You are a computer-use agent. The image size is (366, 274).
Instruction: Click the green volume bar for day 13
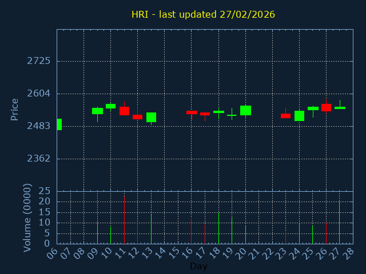tap(151, 228)
